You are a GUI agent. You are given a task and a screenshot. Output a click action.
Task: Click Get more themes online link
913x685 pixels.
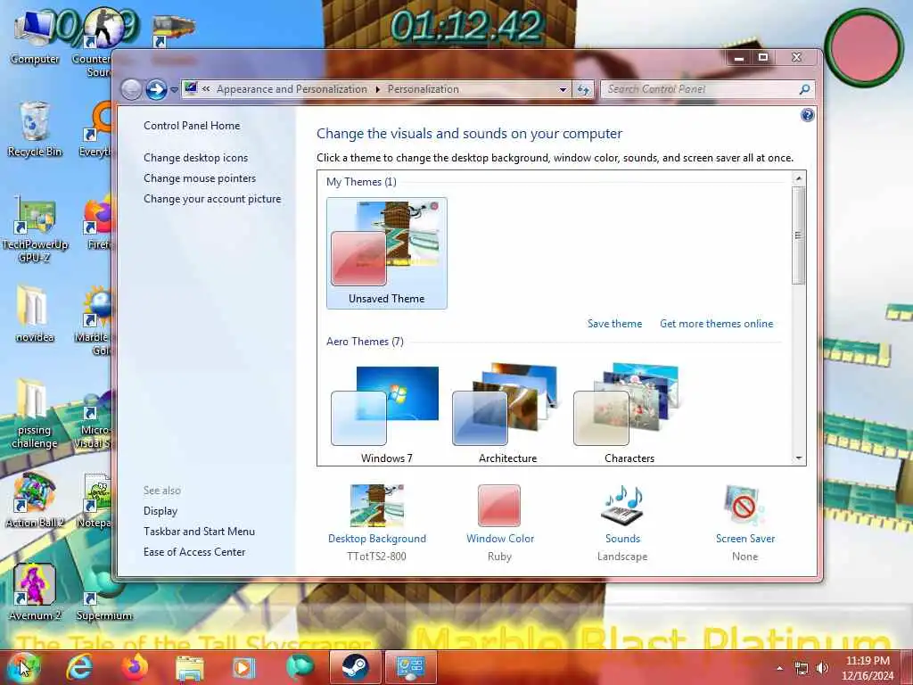(x=716, y=324)
